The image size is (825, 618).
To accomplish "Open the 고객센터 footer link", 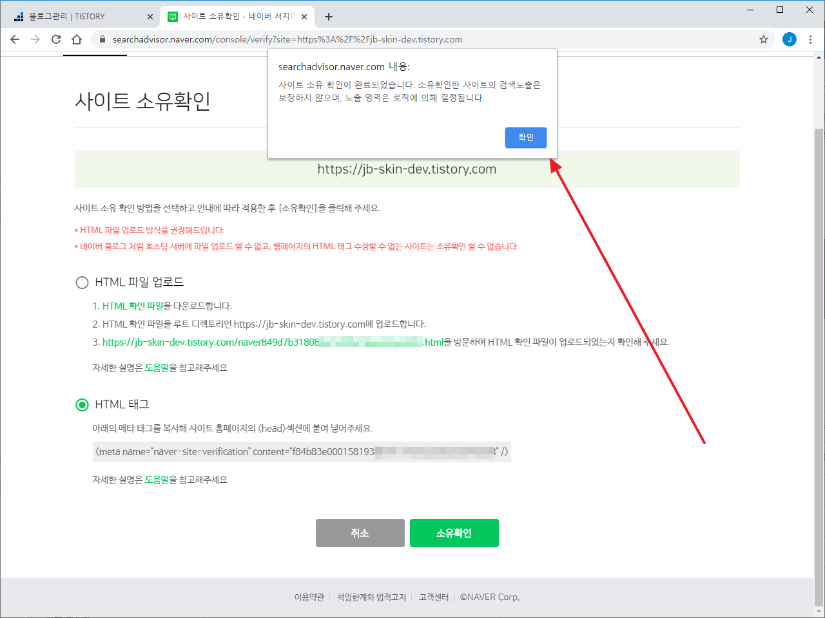I will pyautogui.click(x=434, y=597).
